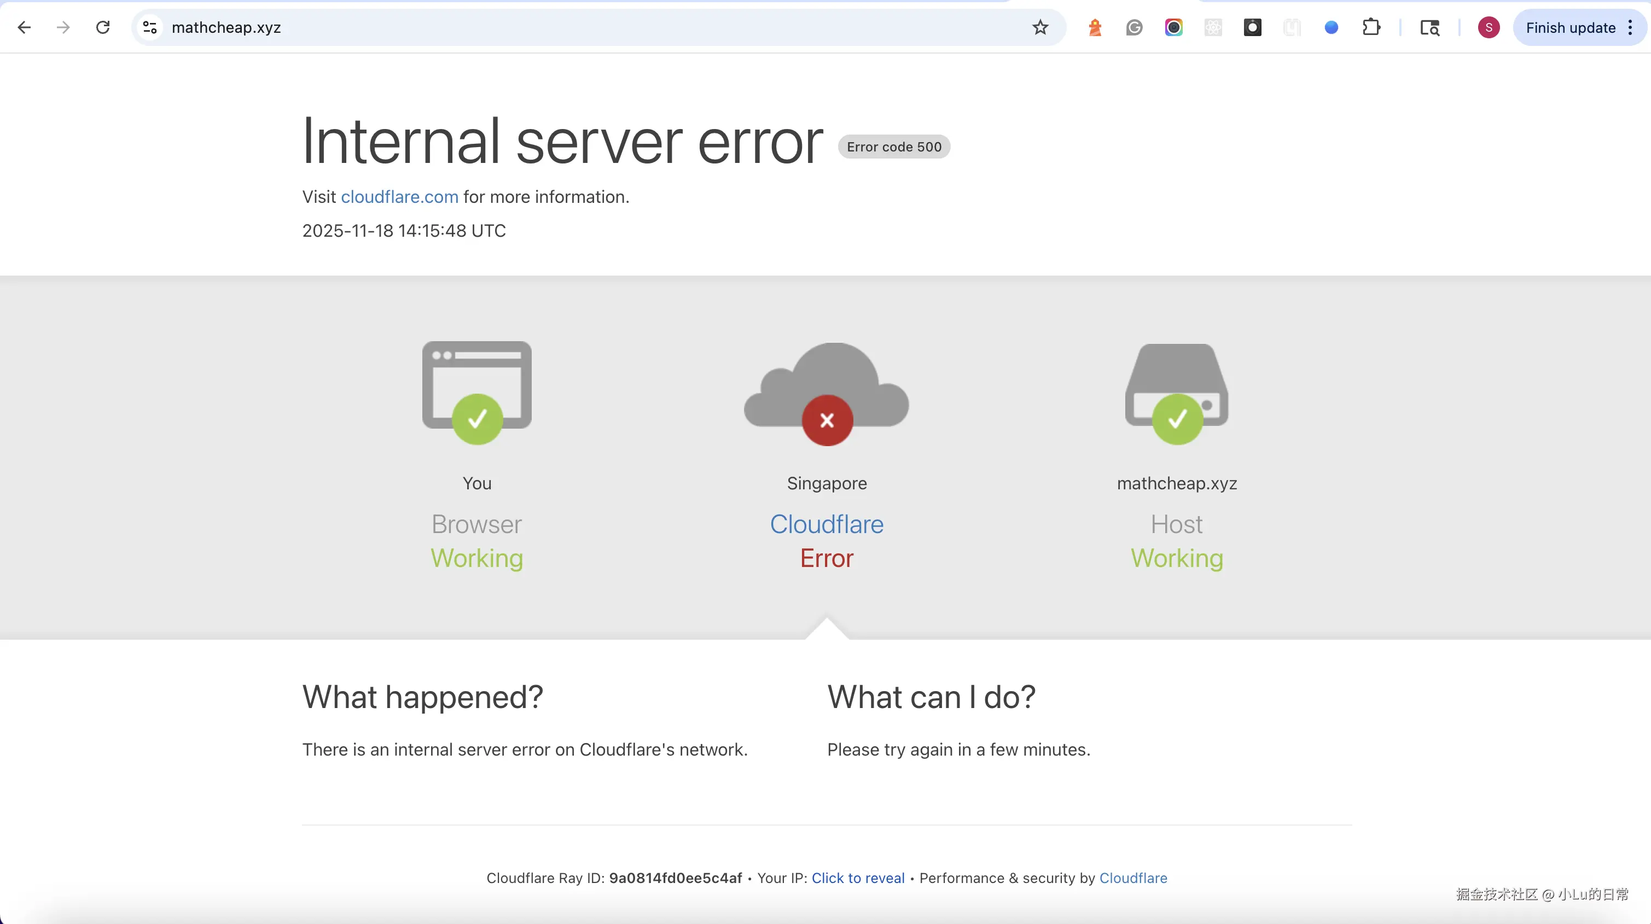Open the colorful camera lens extension
The image size is (1651, 924).
coord(1173,27)
